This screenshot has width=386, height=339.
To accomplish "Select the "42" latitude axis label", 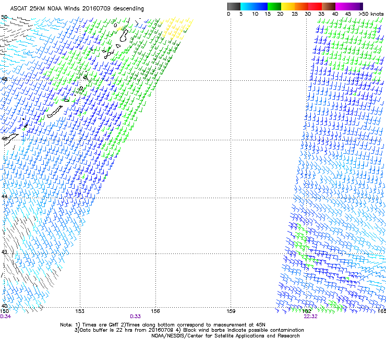I will coord(4,252).
